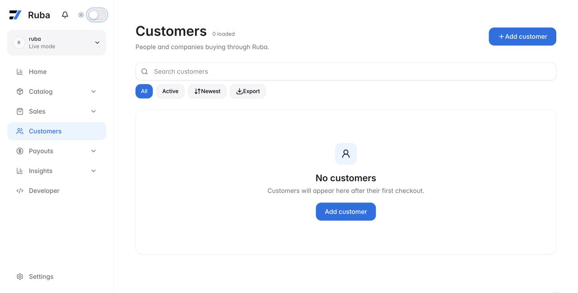Click the Developer code icon
Image resolution: width=578 pixels, height=293 pixels.
(x=20, y=191)
